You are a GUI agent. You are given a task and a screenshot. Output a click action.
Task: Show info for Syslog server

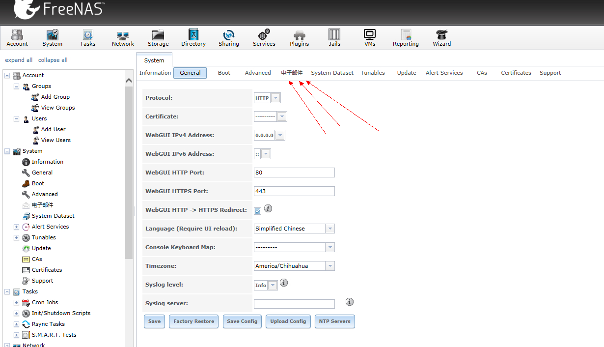tap(350, 302)
